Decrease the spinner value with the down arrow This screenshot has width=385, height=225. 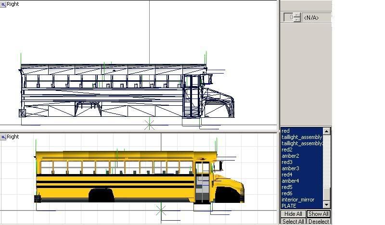click(x=297, y=20)
